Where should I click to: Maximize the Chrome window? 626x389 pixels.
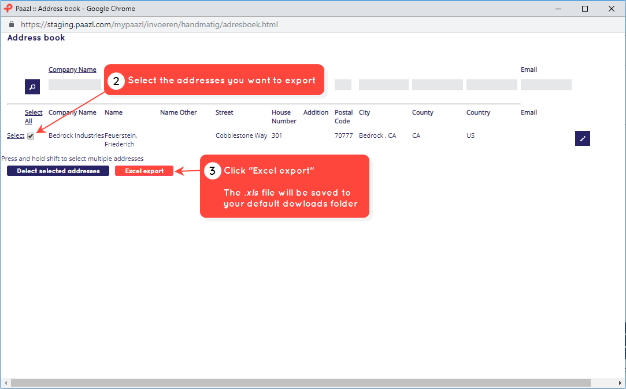point(585,9)
